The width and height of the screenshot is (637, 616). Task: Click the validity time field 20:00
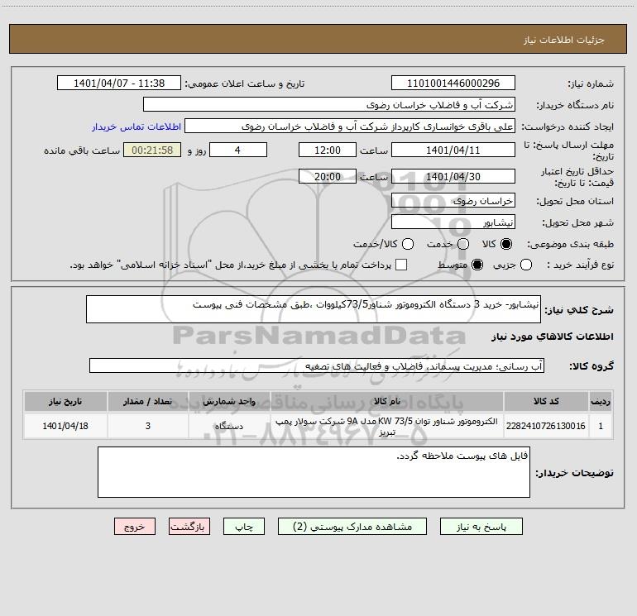(328, 176)
